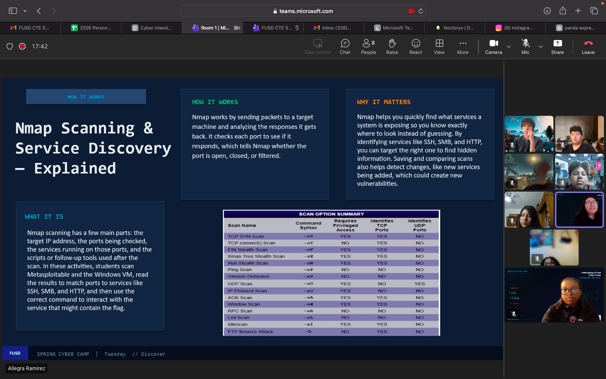Unmute the Mic
Image resolution: width=606 pixels, height=379 pixels.
click(525, 46)
